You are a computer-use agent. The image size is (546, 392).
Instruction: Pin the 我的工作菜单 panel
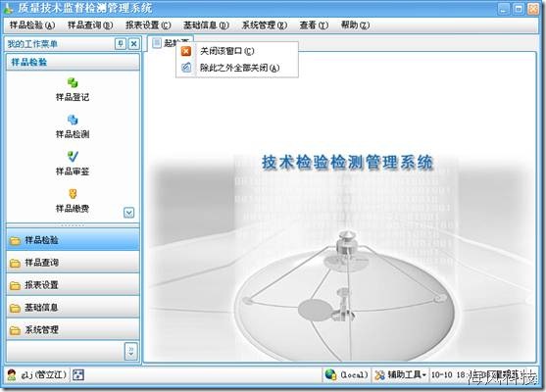pyautogui.click(x=121, y=44)
